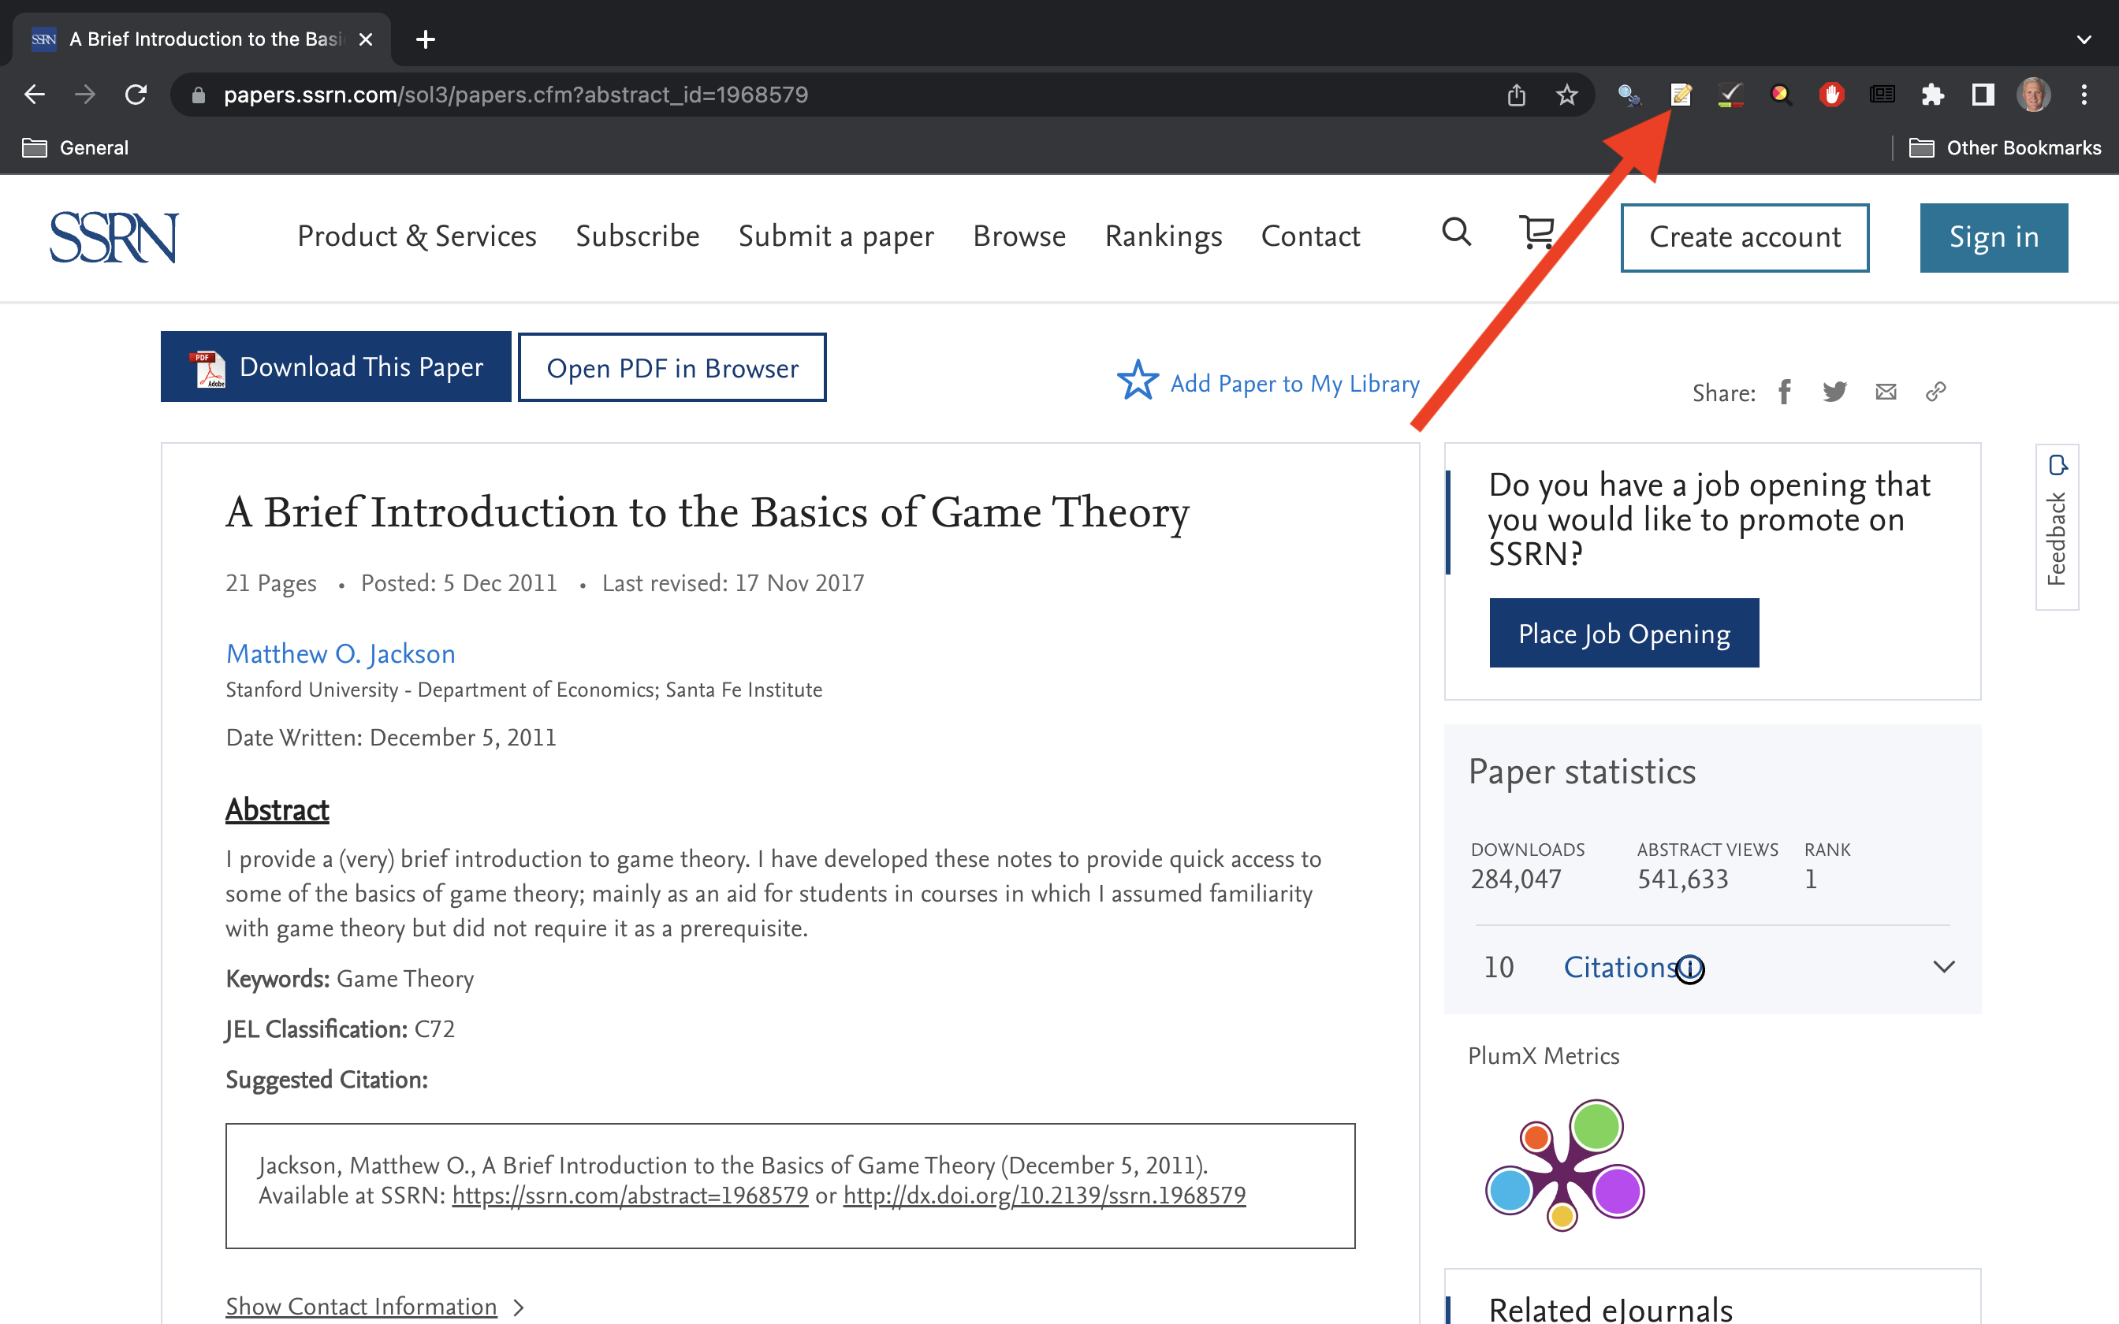Open Other Bookmarks folder
Image resolution: width=2119 pixels, height=1324 pixels.
(x=2004, y=147)
